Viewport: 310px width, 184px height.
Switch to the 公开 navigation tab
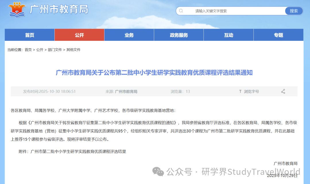pyautogui.click(x=79, y=35)
